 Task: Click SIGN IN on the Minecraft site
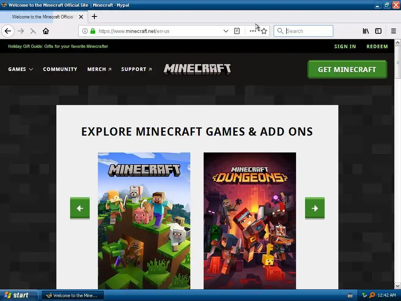click(345, 46)
